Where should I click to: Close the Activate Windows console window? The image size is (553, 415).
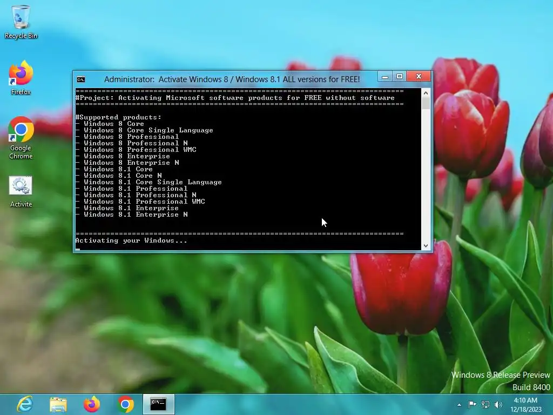[x=419, y=76]
